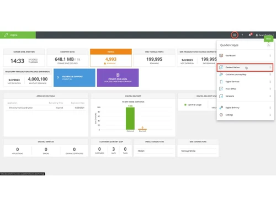Click the 648.1 MB company data value

click(65, 59)
